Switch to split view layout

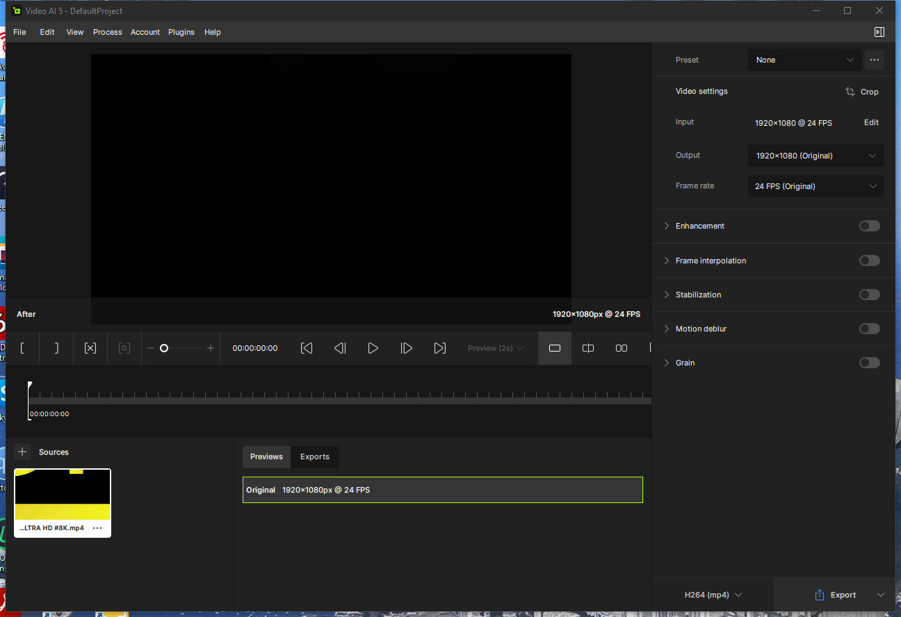588,348
